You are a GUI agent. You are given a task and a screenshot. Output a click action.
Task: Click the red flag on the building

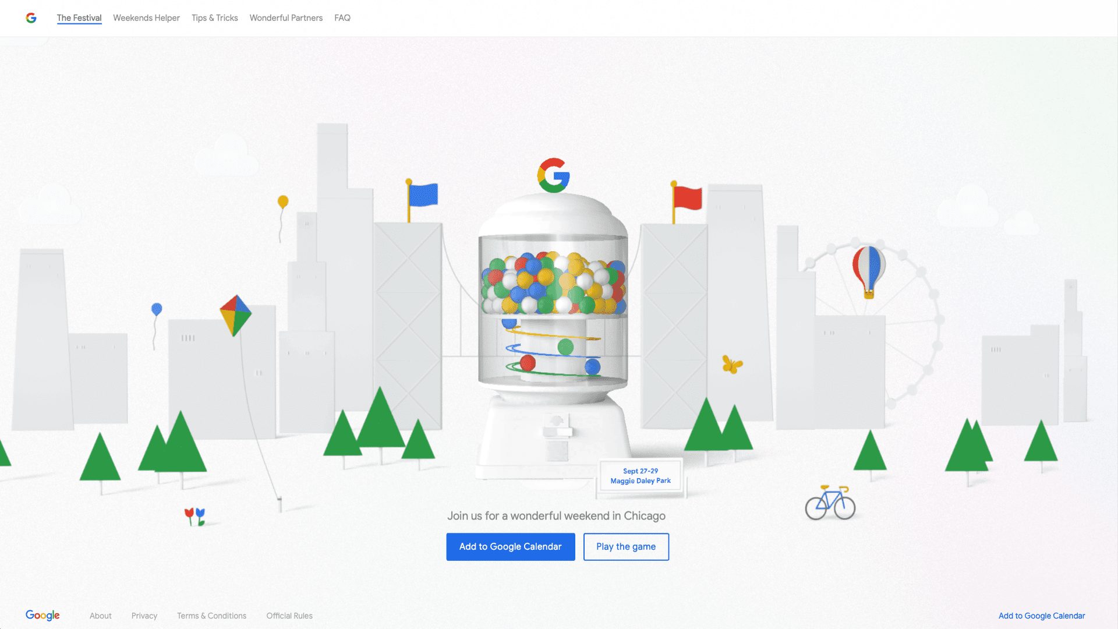687,198
